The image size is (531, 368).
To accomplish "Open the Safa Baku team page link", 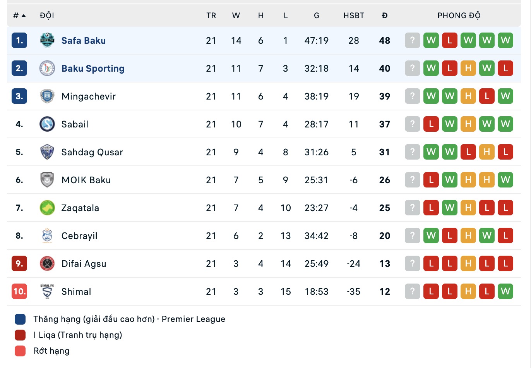I will (x=83, y=40).
